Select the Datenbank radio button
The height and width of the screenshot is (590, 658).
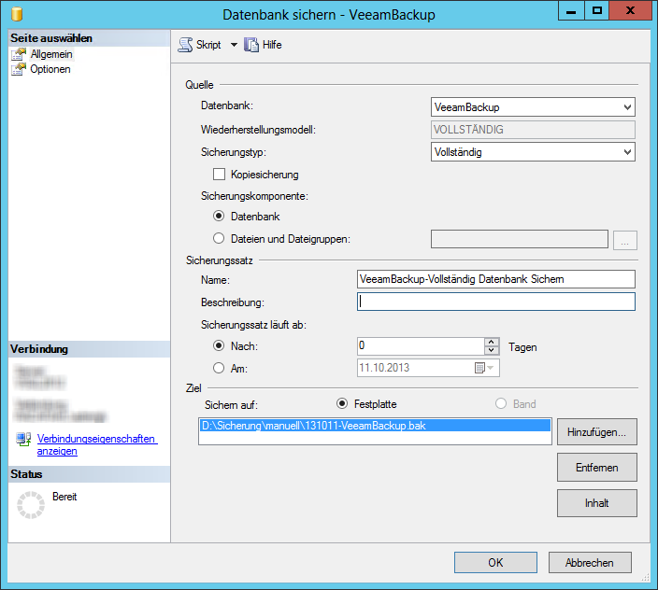click(x=219, y=217)
